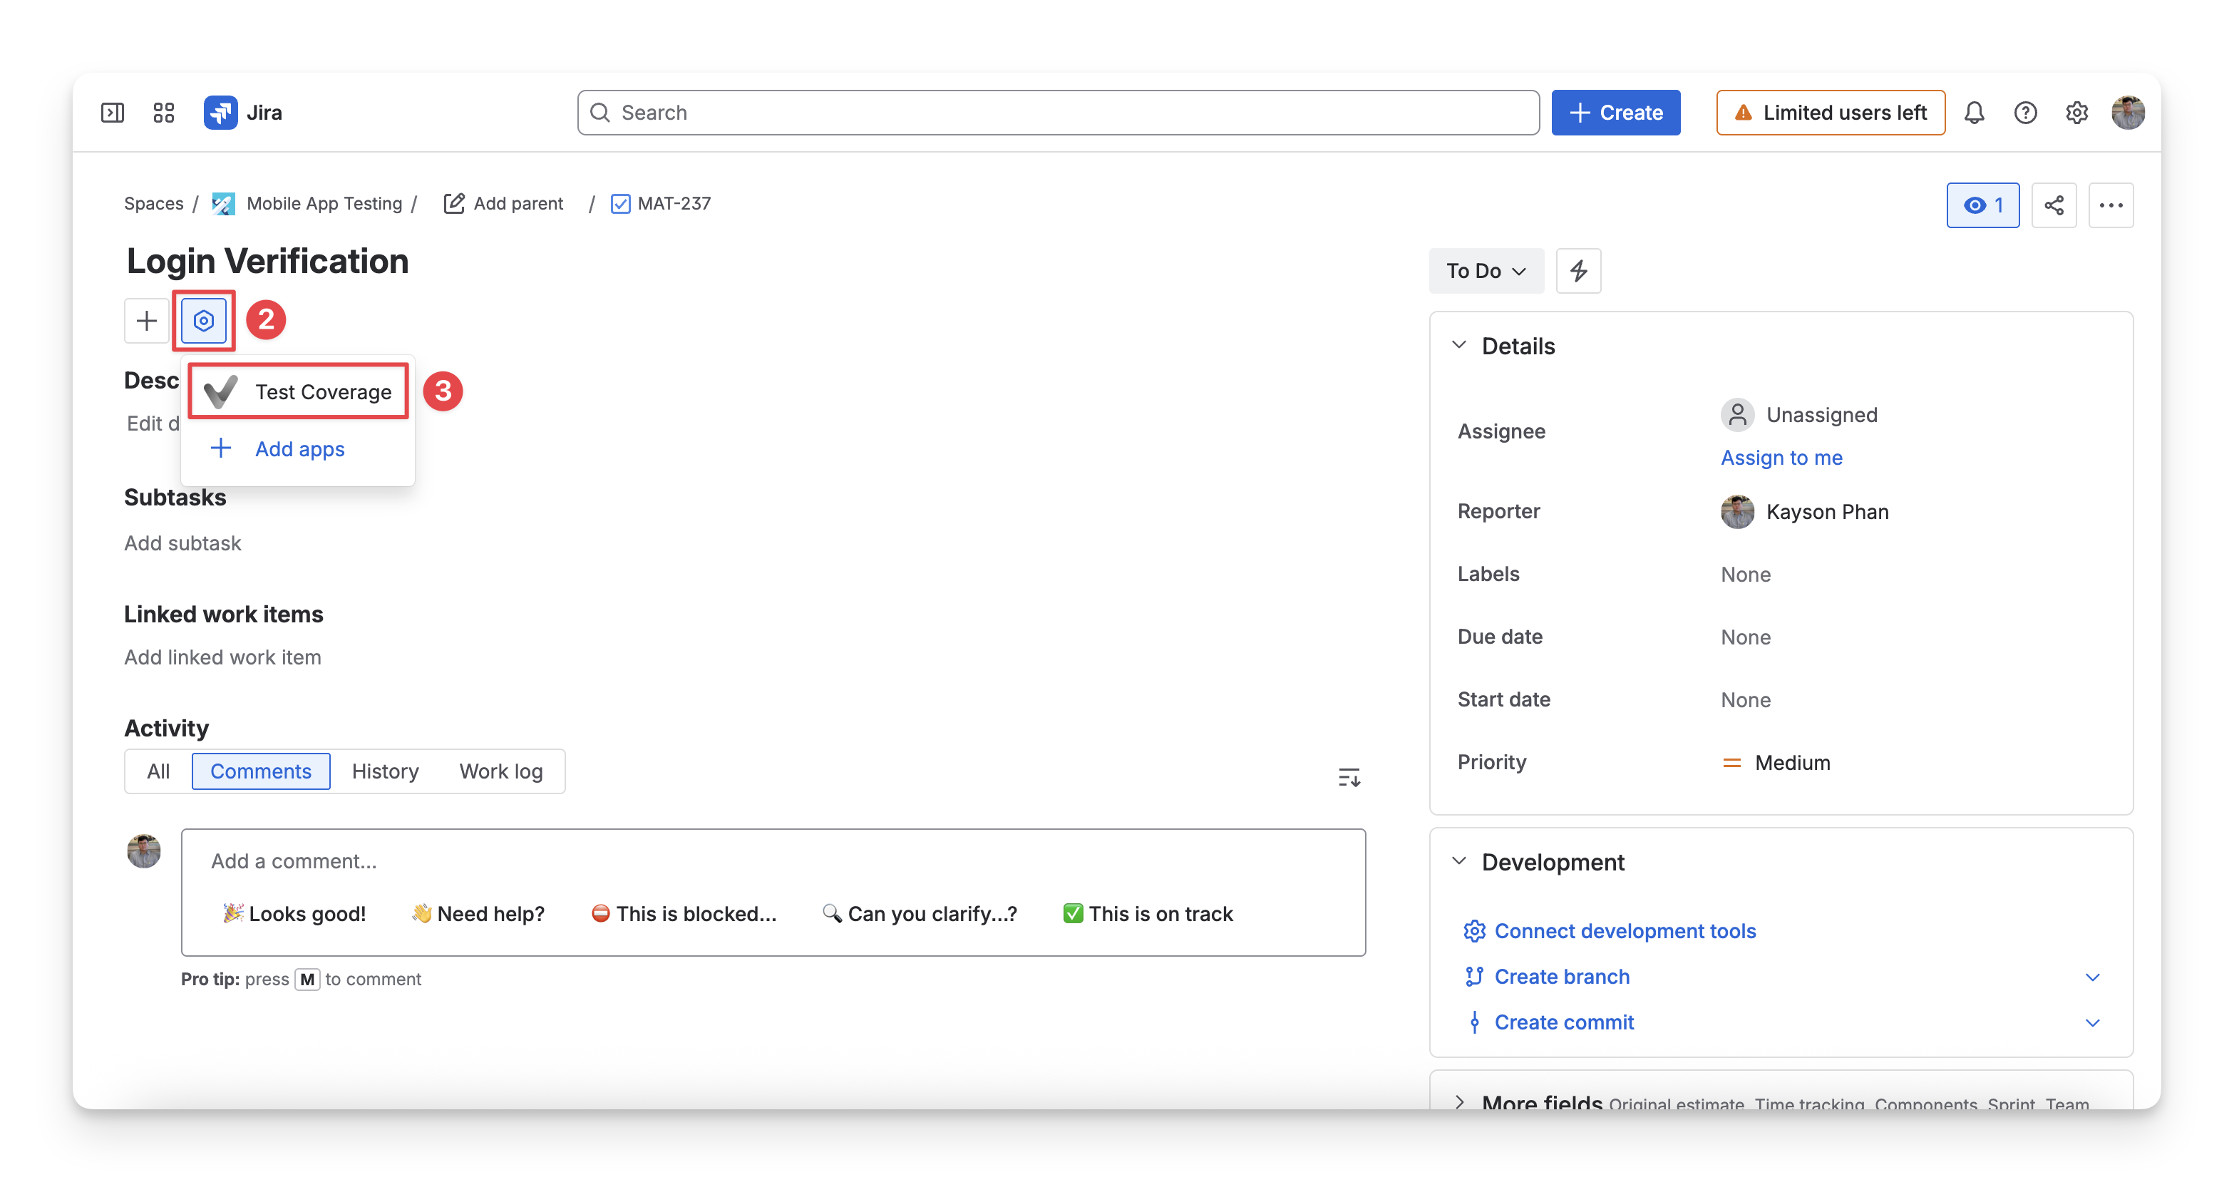Click the blue Create button
Image resolution: width=2234 pixels, height=1182 pixels.
click(x=1615, y=113)
